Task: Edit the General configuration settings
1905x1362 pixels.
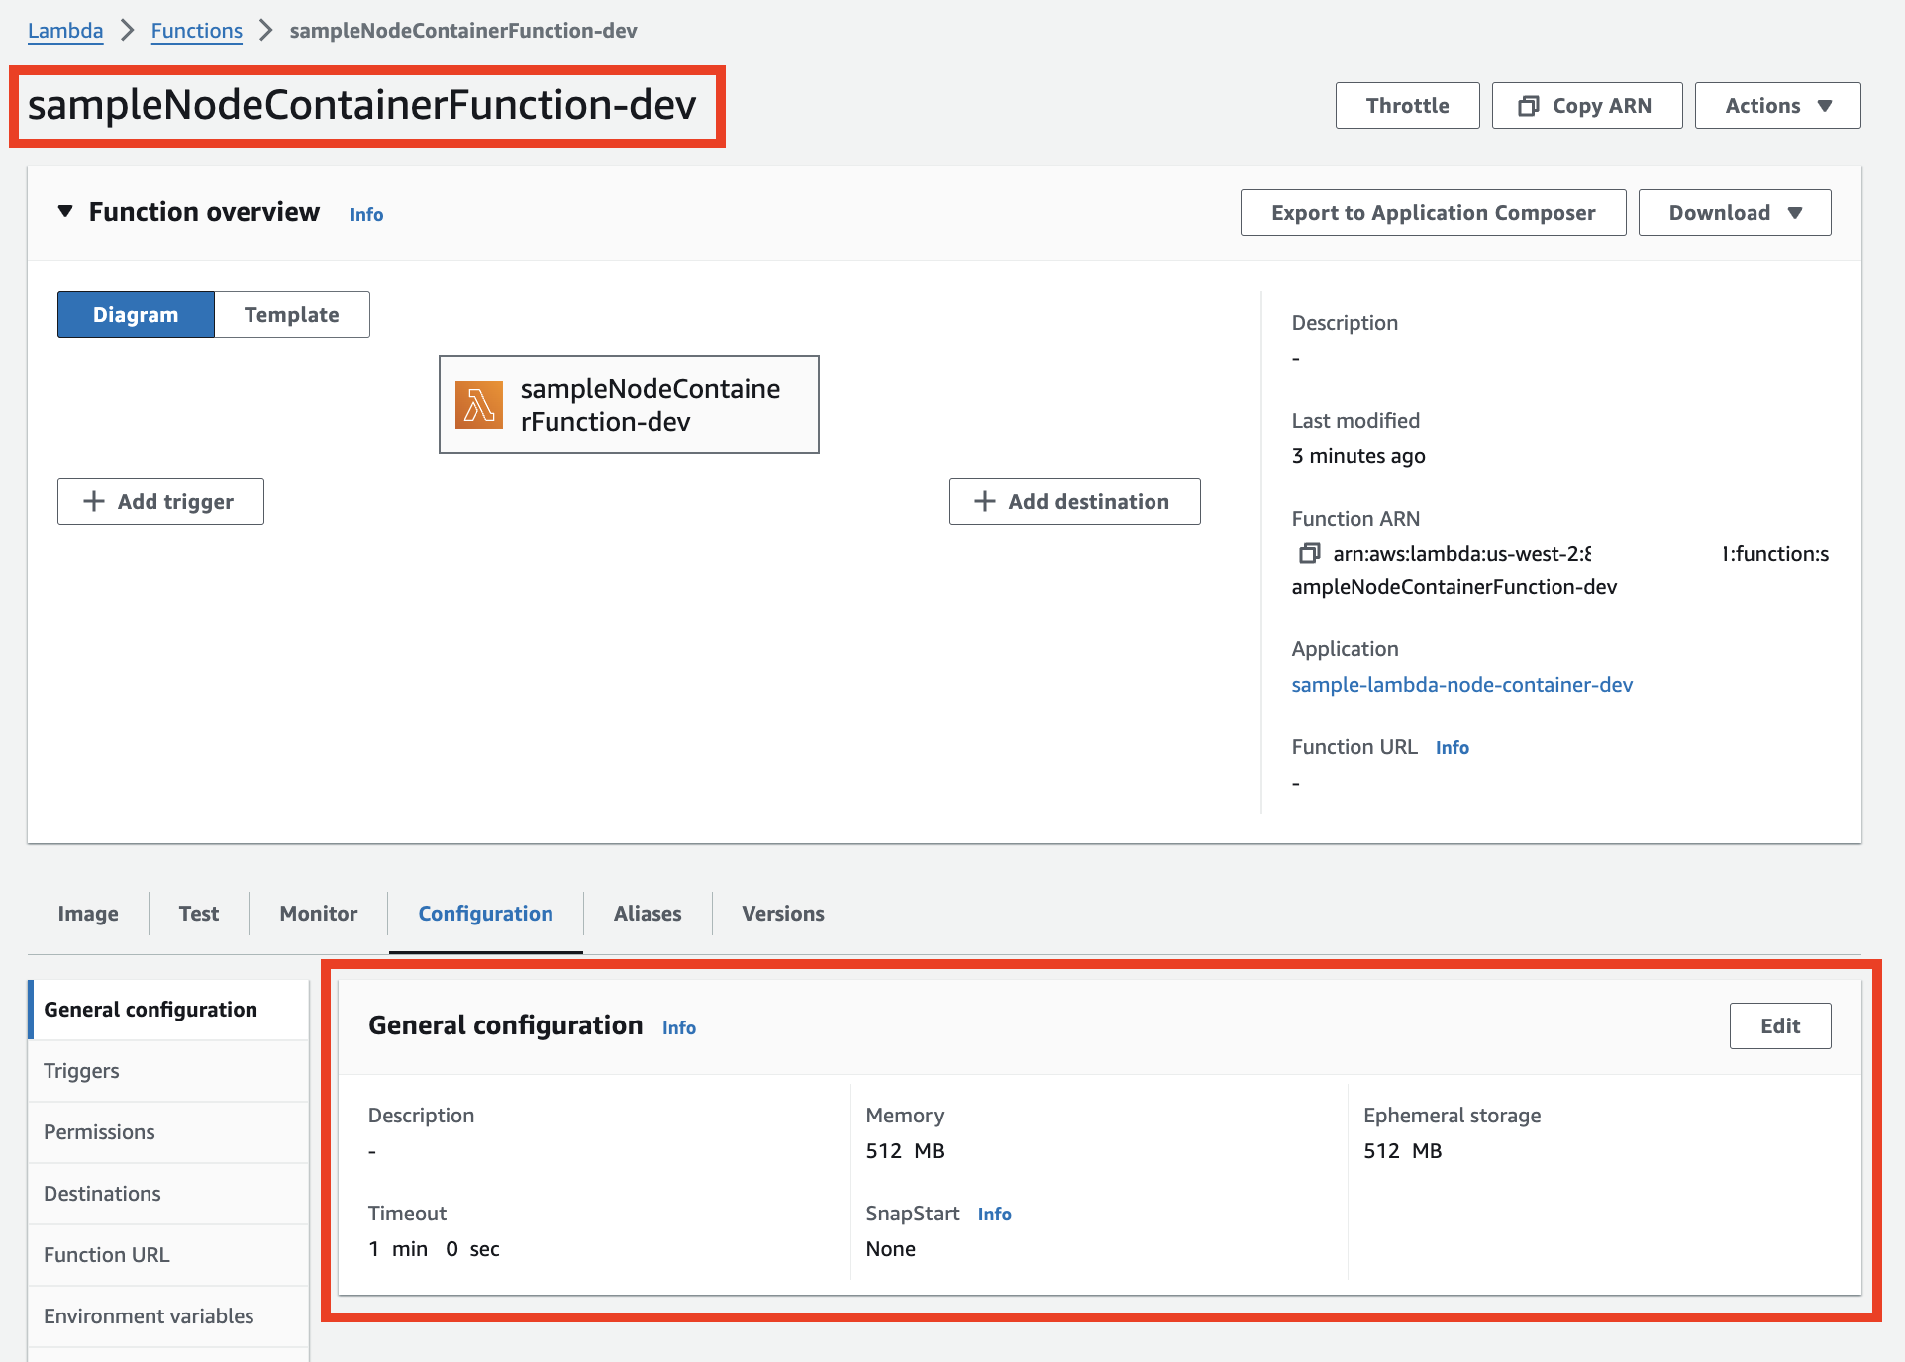Action: [1779, 1025]
